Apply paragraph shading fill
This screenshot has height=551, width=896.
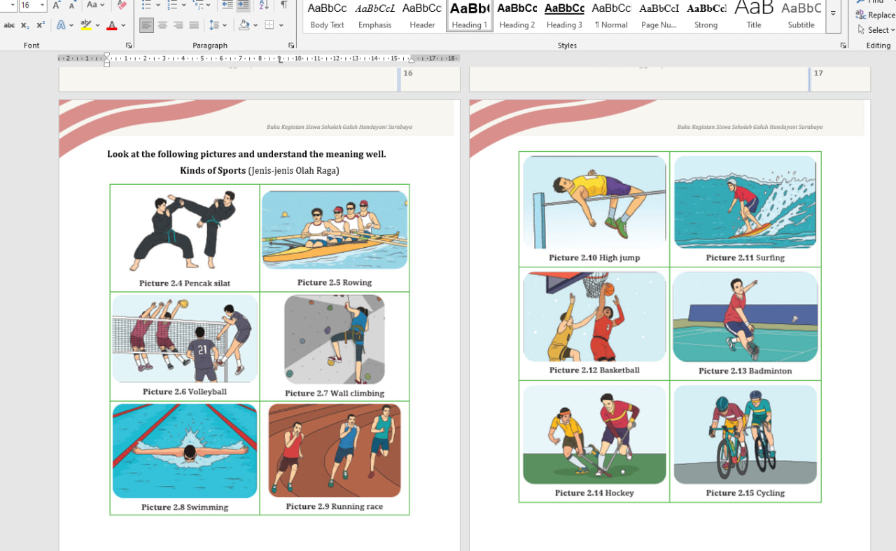click(244, 25)
